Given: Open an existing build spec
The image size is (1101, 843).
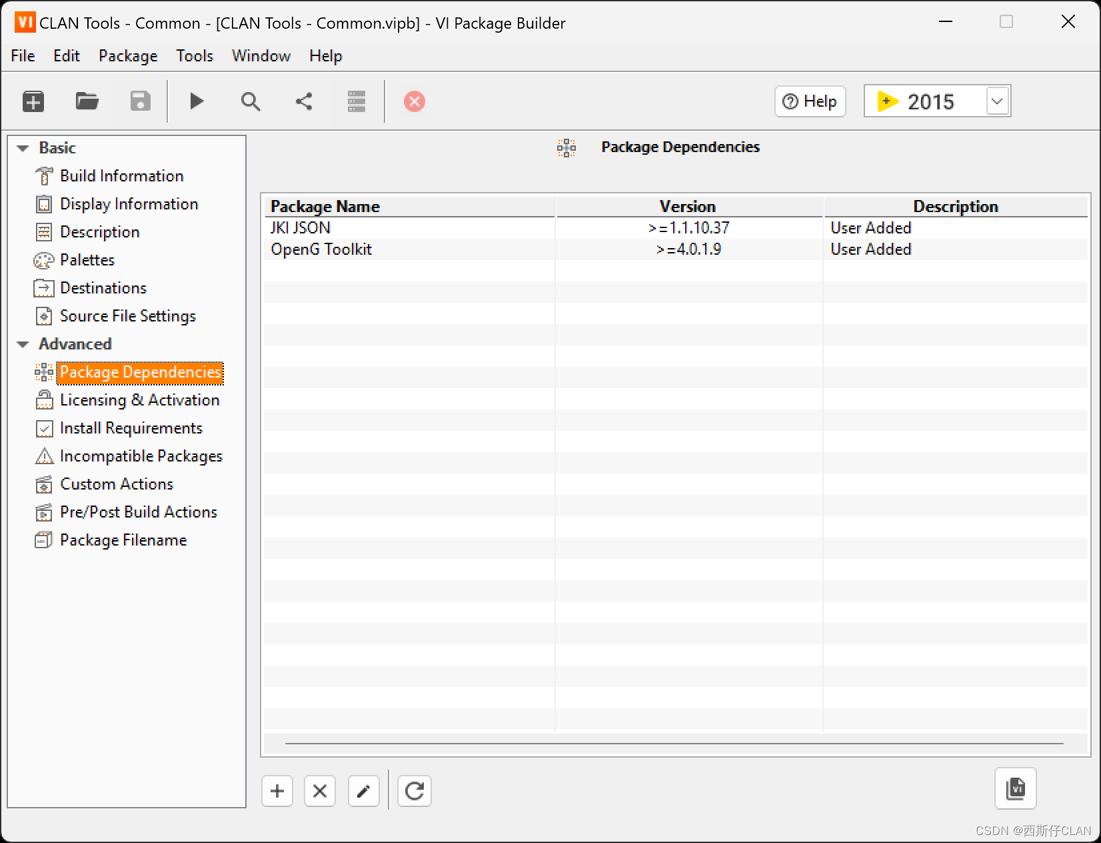Looking at the screenshot, I should (x=87, y=101).
